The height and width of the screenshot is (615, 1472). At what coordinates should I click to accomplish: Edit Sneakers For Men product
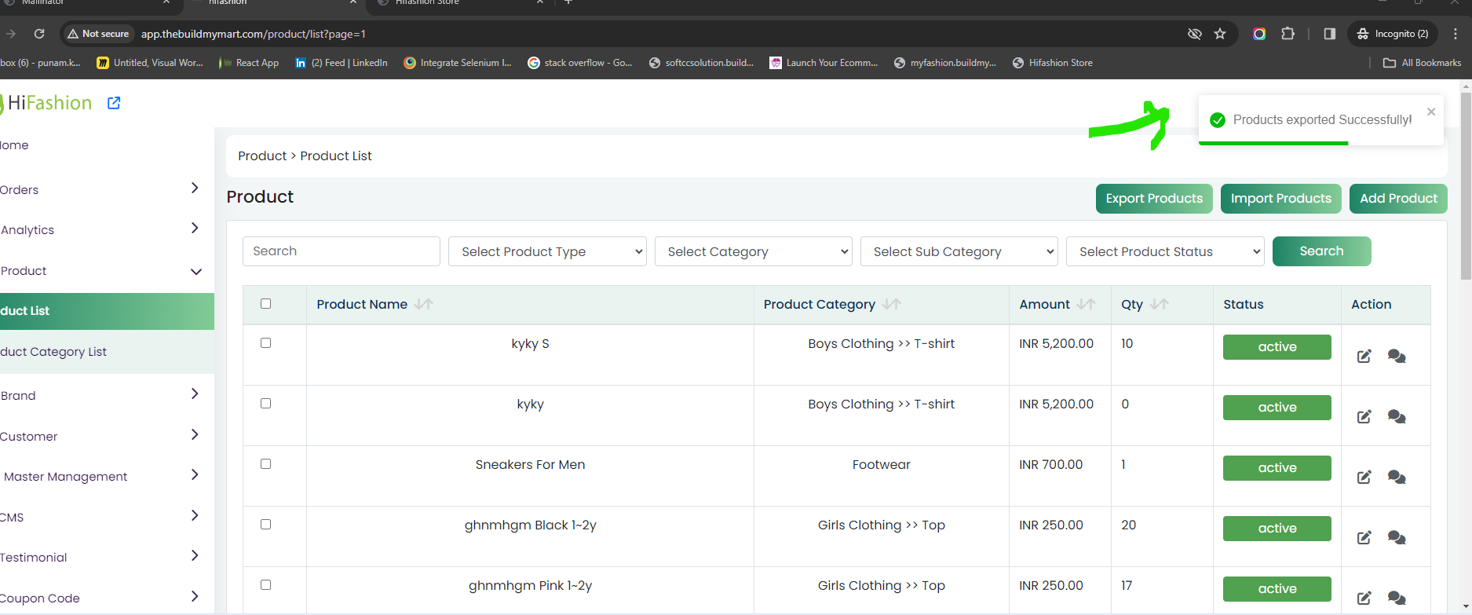click(x=1364, y=478)
